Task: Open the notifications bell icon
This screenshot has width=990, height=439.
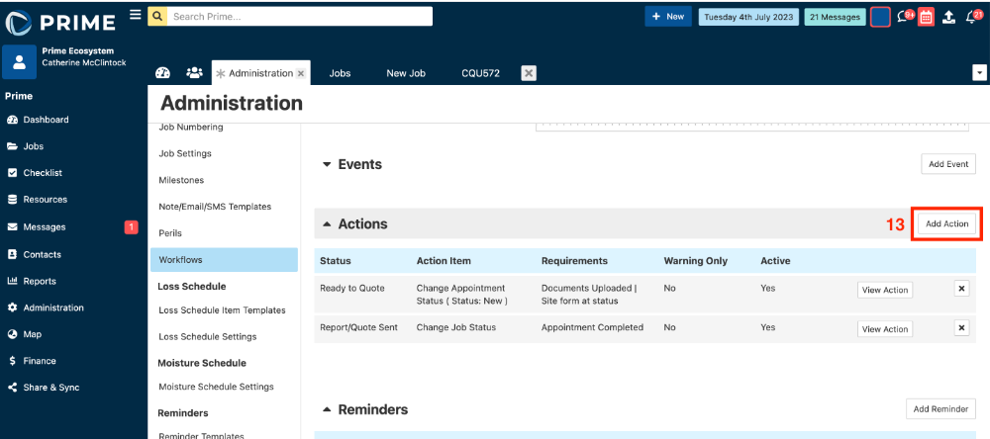Action: click(x=973, y=17)
